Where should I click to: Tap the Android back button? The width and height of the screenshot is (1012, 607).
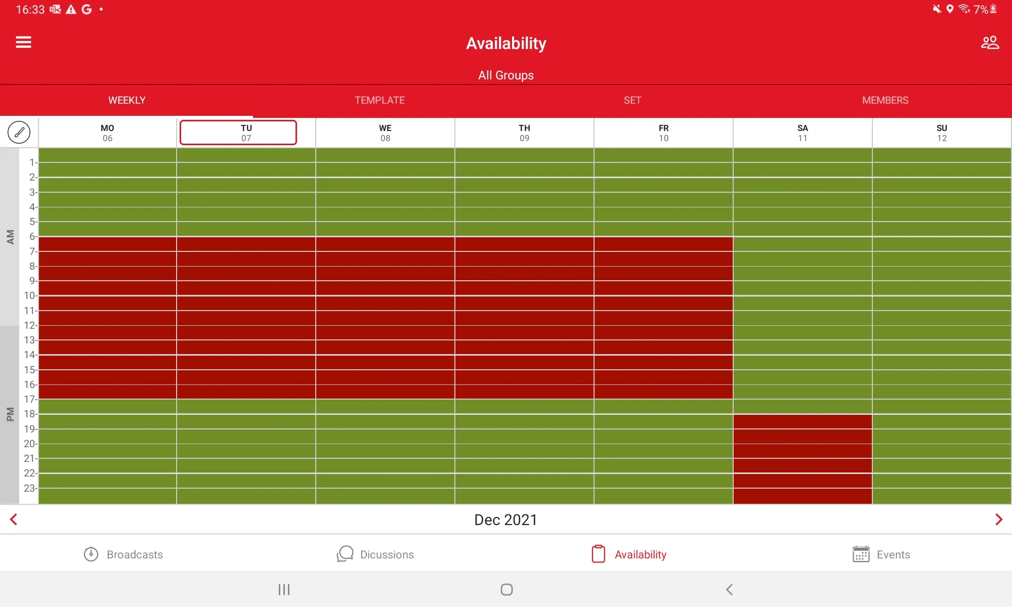pos(729,589)
